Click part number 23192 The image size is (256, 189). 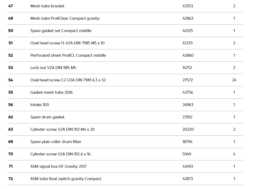[187, 117]
